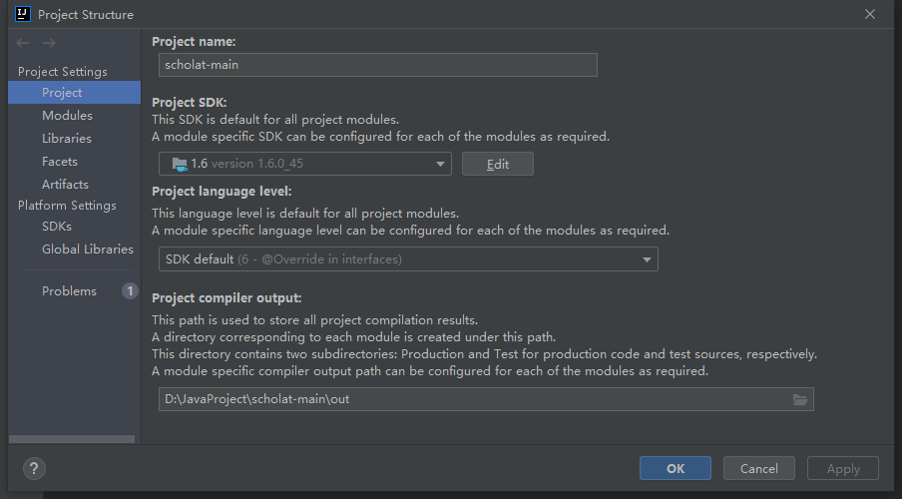The width and height of the screenshot is (902, 499).
Task: Select Project in Project Settings
Action: [x=74, y=92]
